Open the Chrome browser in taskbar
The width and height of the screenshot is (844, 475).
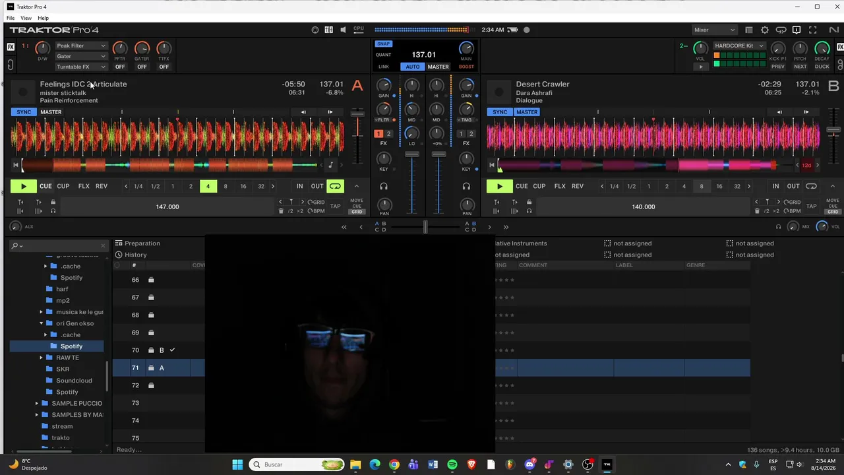point(394,464)
